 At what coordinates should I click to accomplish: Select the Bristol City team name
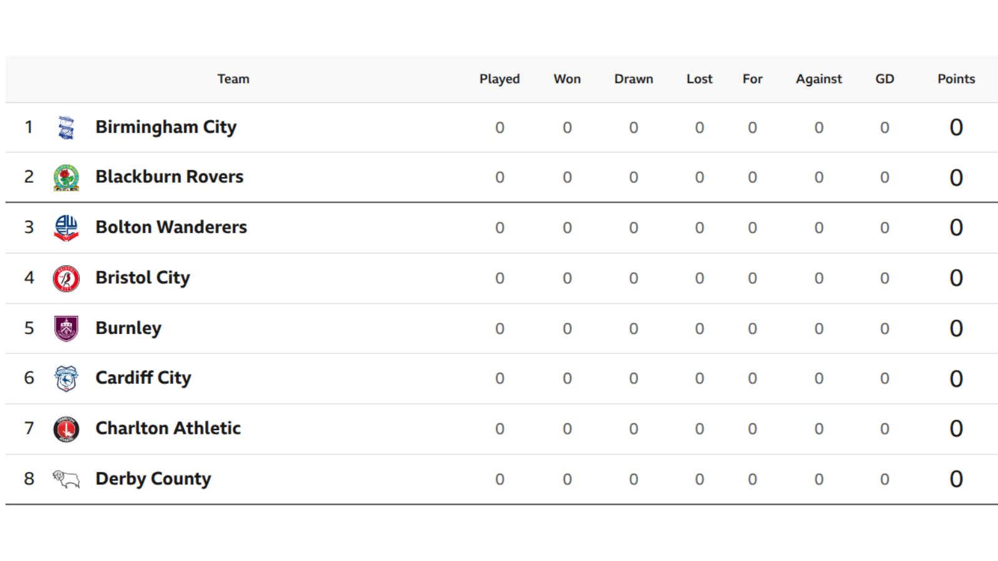(143, 278)
